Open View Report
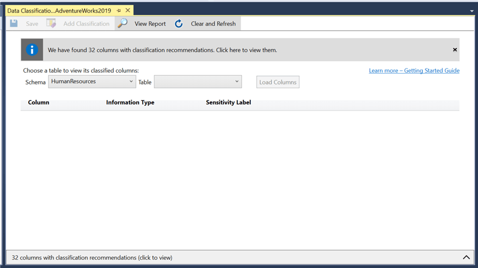Viewport: 478px width, 268px height. pos(150,24)
